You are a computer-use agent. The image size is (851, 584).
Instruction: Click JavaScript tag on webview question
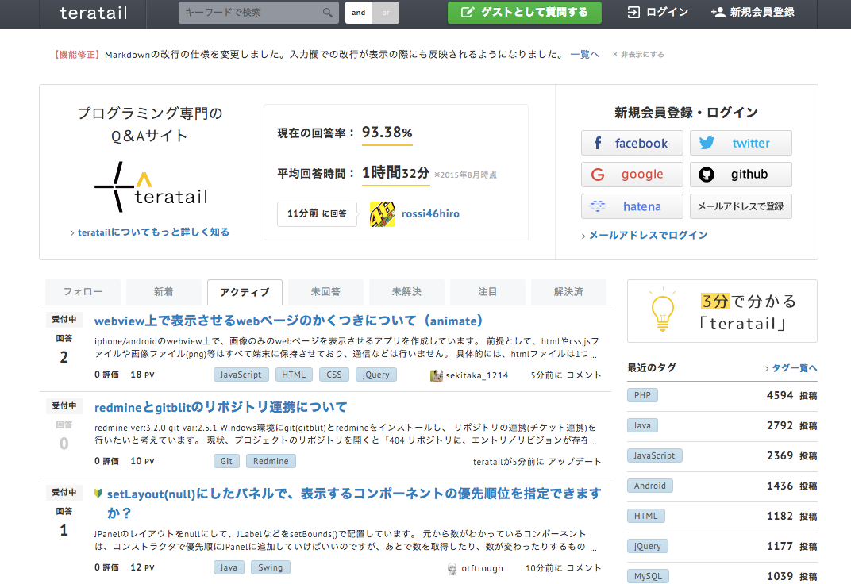[x=241, y=375]
